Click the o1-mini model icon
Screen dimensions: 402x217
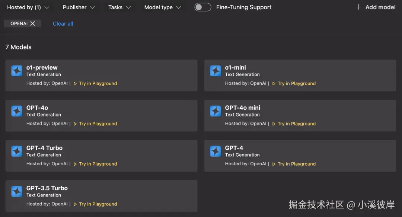(216, 71)
